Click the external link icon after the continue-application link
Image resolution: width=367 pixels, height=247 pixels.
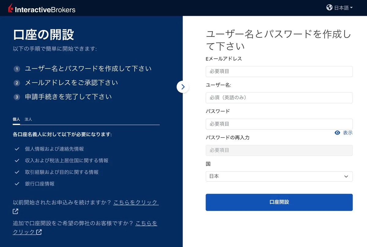coord(16,211)
